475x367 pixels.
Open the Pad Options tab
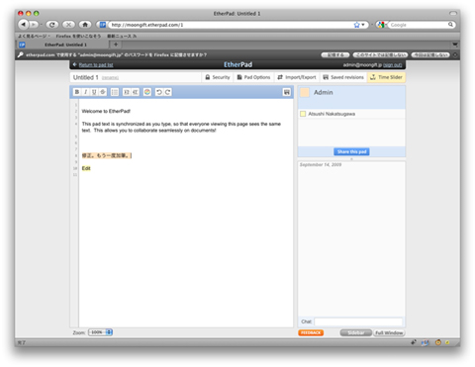[x=253, y=77]
